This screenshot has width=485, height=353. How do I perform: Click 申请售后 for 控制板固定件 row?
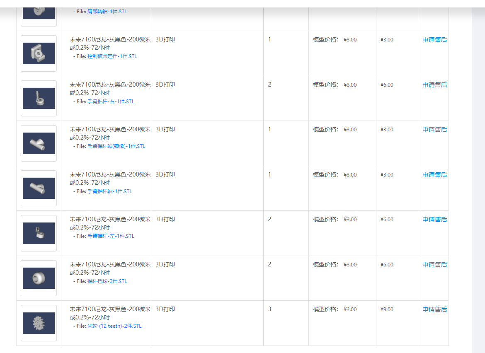434,39
